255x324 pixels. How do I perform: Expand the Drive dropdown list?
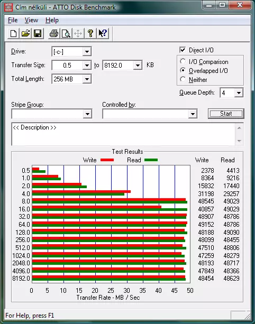click(x=87, y=52)
